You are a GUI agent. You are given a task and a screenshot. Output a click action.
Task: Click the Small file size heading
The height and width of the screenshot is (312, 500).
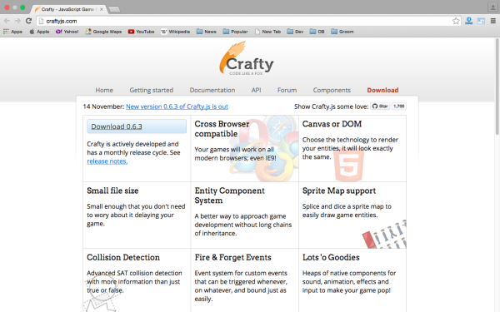(x=112, y=191)
